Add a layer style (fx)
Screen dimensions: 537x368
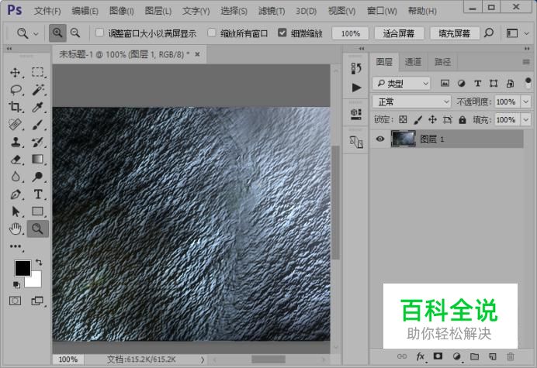tap(421, 356)
